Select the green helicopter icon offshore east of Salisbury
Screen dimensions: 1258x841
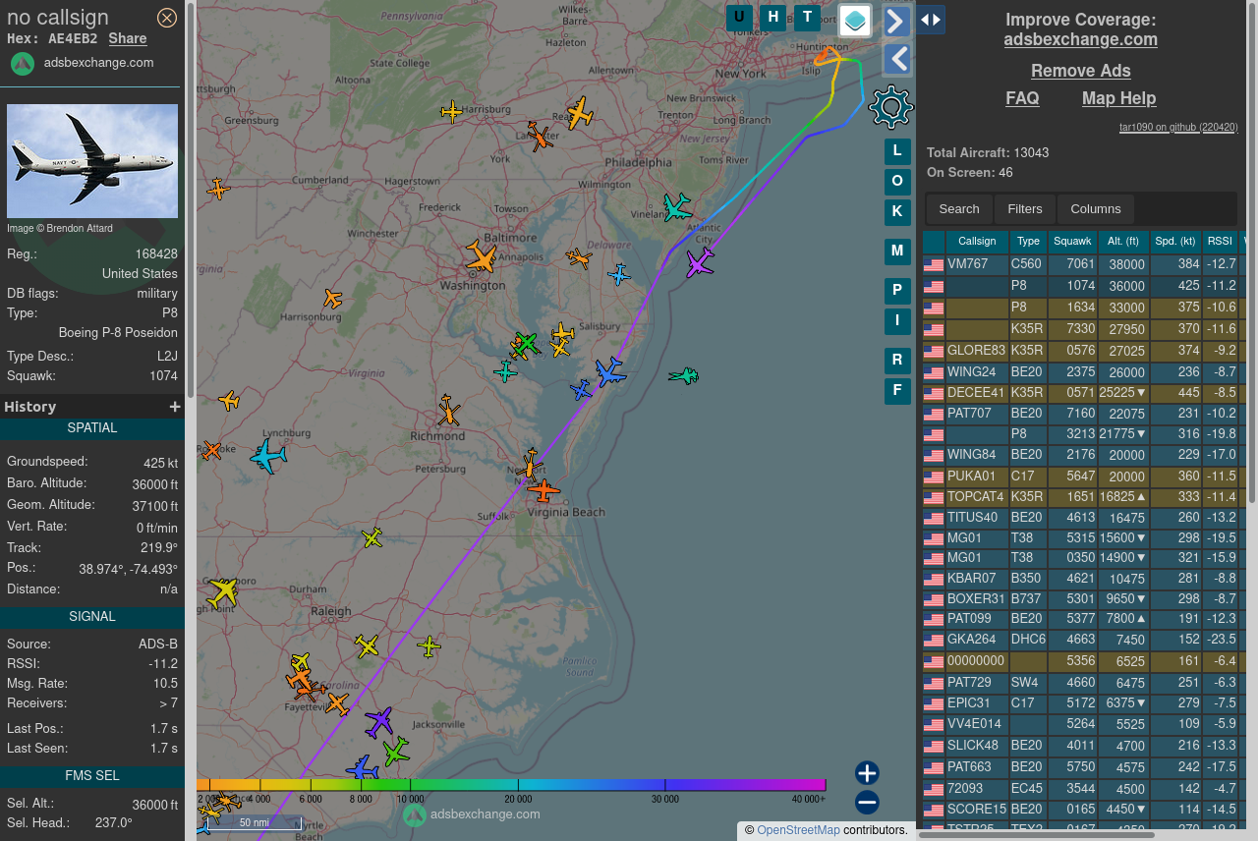[x=684, y=375]
